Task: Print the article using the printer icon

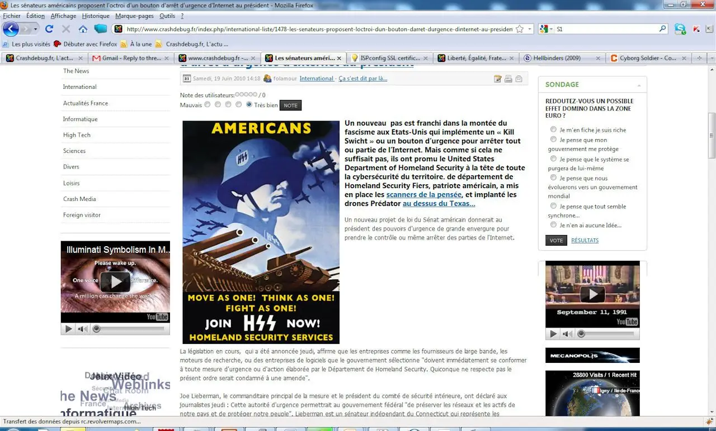Action: coord(508,79)
